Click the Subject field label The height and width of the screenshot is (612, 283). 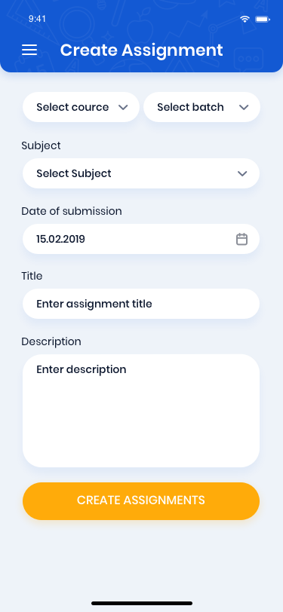click(41, 145)
